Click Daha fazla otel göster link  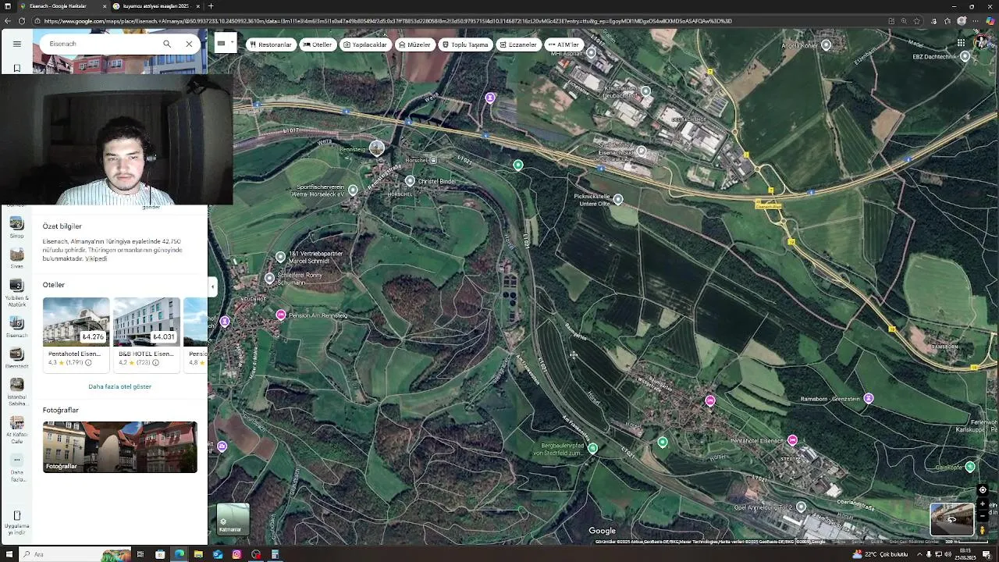pyautogui.click(x=119, y=386)
